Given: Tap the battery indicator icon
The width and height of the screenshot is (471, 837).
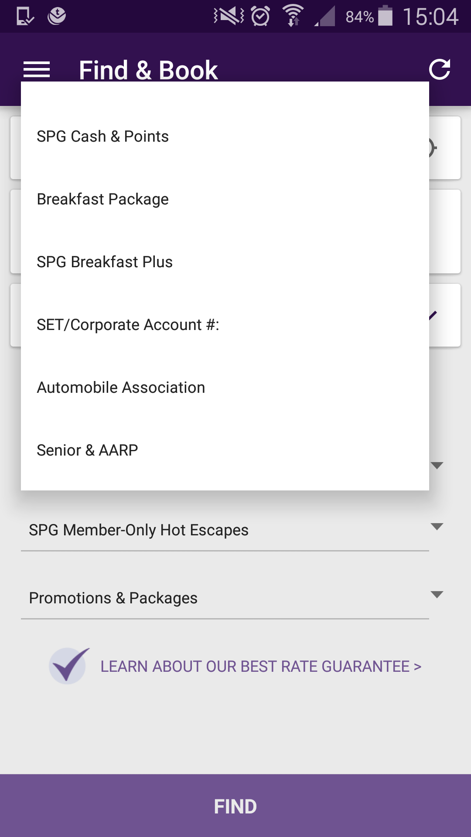Looking at the screenshot, I should coord(385,16).
